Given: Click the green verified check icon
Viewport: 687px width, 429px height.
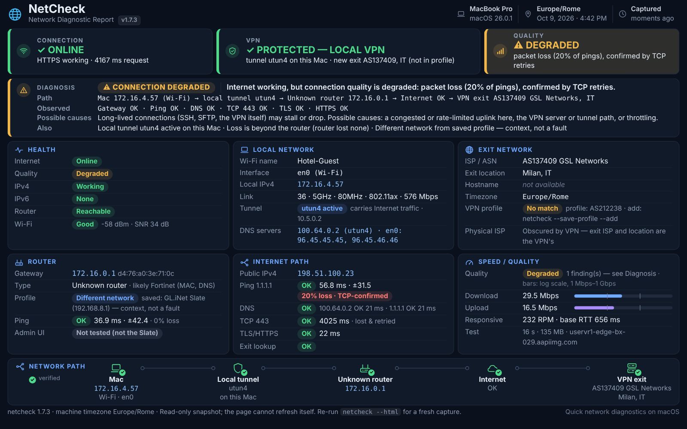Looking at the screenshot, I should [x=32, y=380].
